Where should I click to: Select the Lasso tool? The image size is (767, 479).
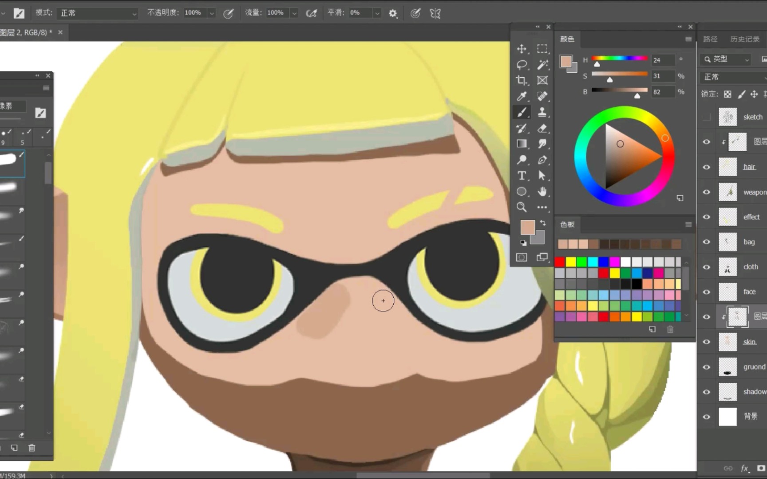pos(522,65)
